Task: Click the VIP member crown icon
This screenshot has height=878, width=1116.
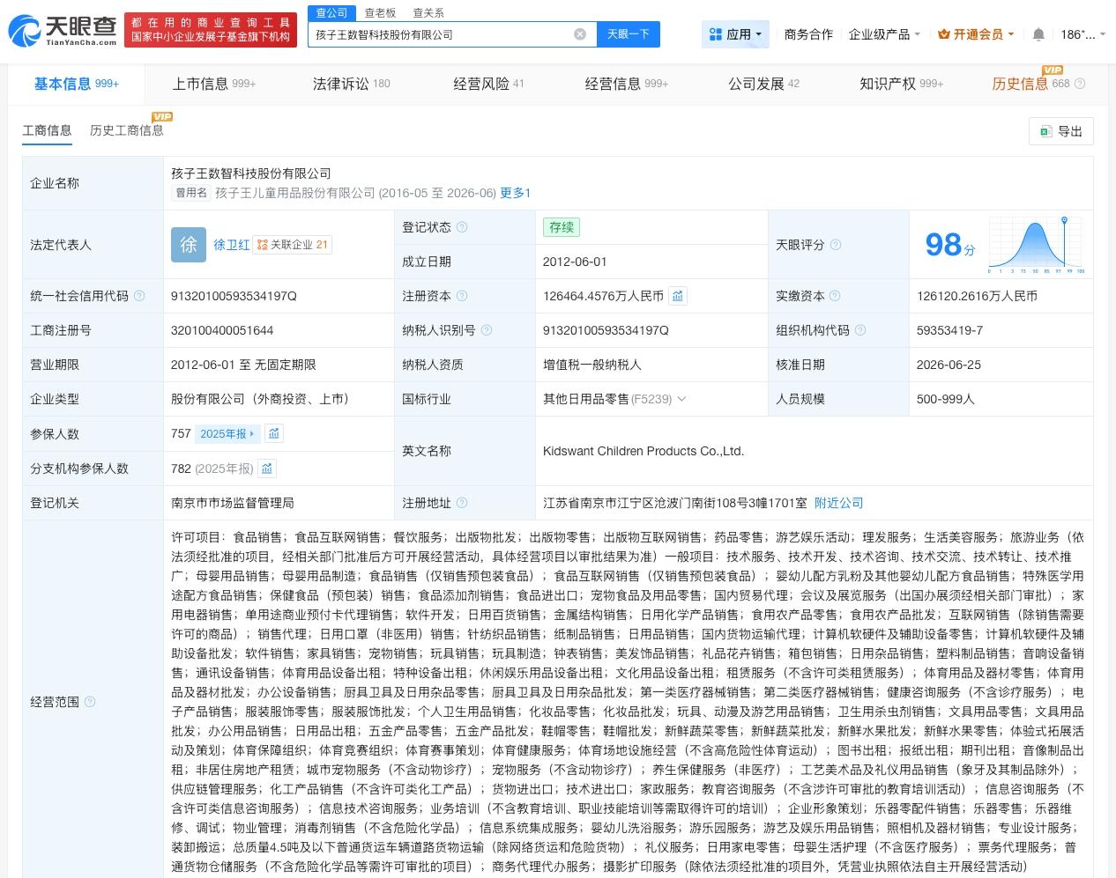Action: pyautogui.click(x=944, y=34)
